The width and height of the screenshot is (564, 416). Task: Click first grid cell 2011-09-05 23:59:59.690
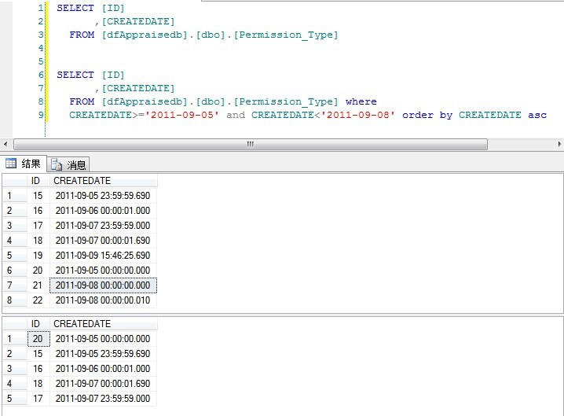click(x=103, y=196)
